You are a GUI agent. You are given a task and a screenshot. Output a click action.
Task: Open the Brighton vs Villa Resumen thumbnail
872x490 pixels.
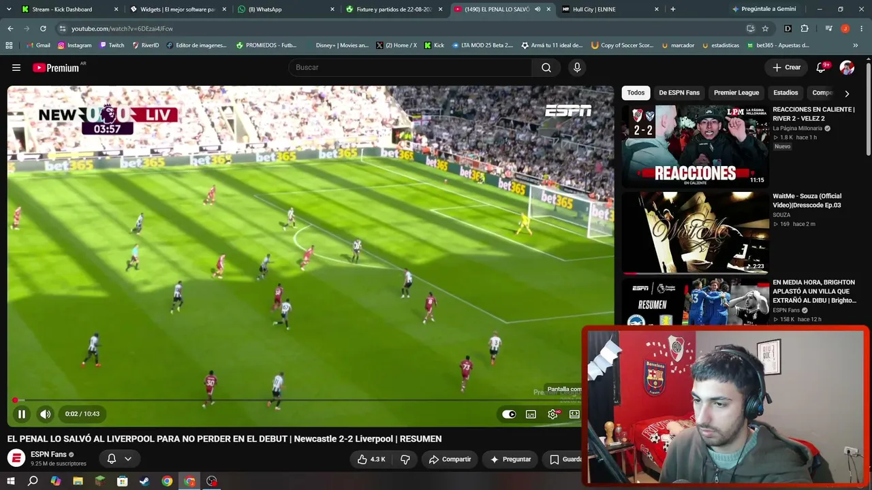pos(695,301)
